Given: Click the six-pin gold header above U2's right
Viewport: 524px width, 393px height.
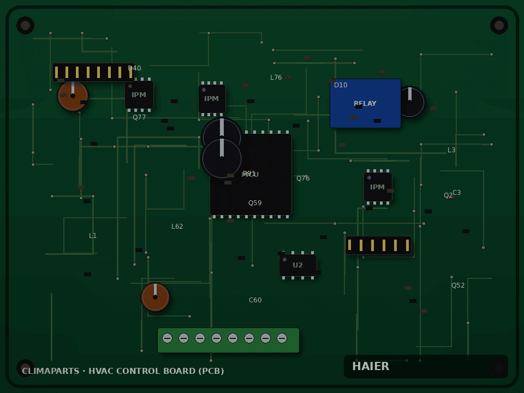Looking at the screenshot, I should click(x=378, y=245).
